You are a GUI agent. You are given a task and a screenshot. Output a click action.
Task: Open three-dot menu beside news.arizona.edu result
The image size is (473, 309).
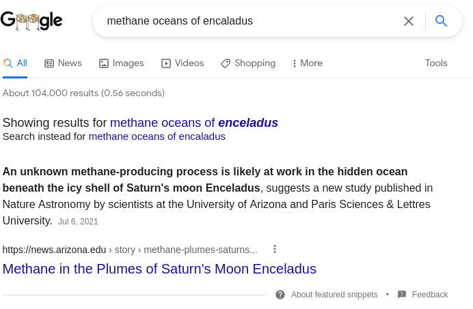tap(275, 249)
